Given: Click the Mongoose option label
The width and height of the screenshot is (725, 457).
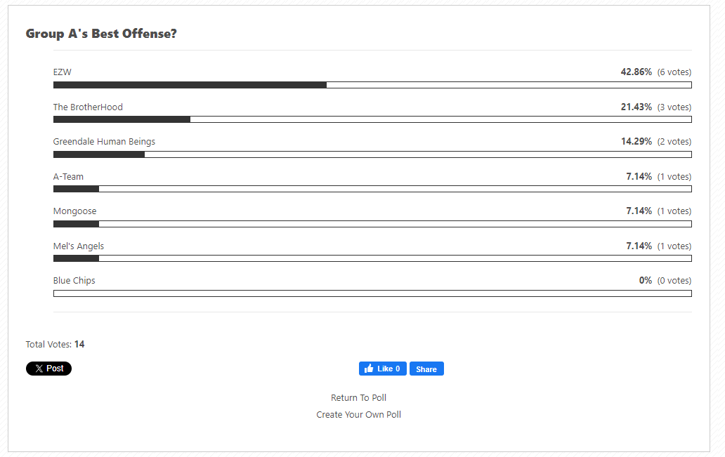Looking at the screenshot, I should [x=75, y=211].
